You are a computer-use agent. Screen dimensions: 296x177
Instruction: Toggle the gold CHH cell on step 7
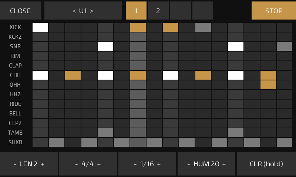tap(138, 75)
